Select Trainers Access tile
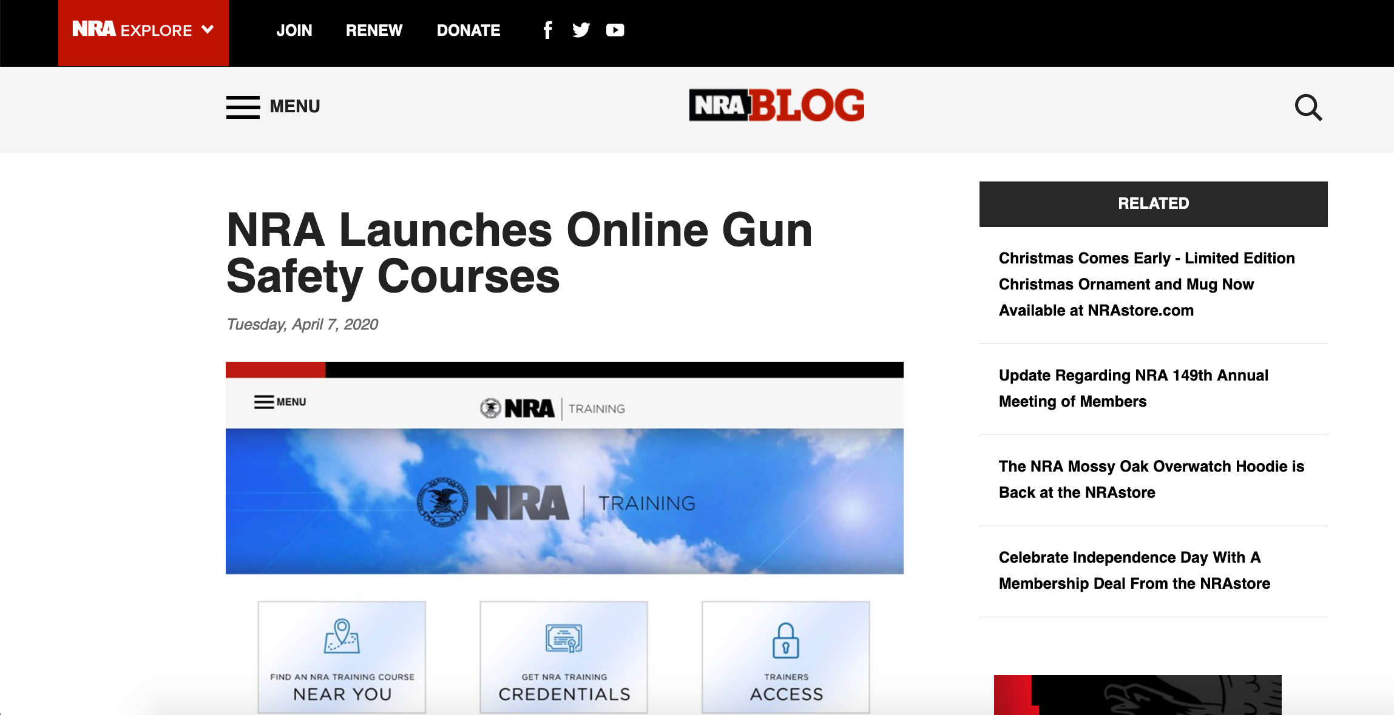 click(x=786, y=657)
